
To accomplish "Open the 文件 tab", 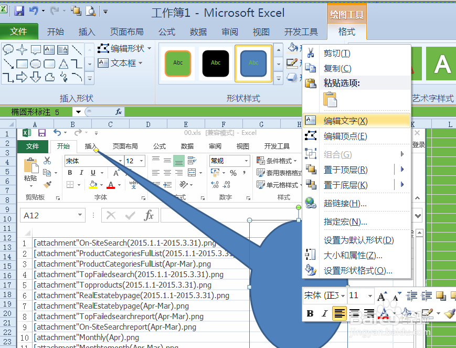I will tap(19, 31).
